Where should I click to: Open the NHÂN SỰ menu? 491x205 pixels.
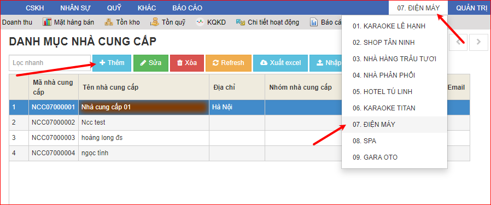[x=75, y=8]
